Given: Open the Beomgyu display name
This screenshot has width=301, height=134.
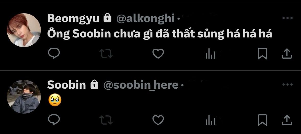Looking at the screenshot, I should pyautogui.click(x=73, y=19).
